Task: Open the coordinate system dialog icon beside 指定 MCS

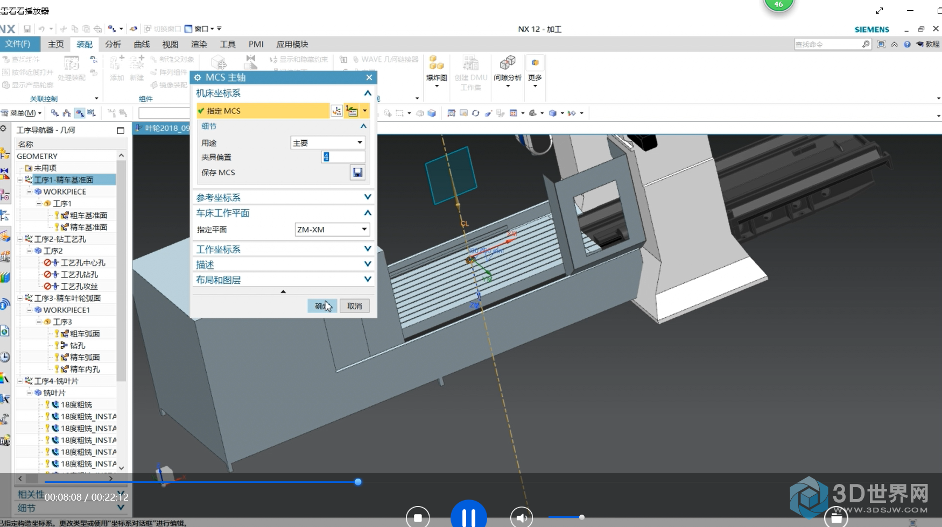Action: tap(337, 111)
